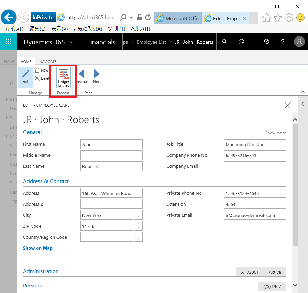Open the Favorites star icon
This screenshot has height=293, width=308.
tap(277, 18)
